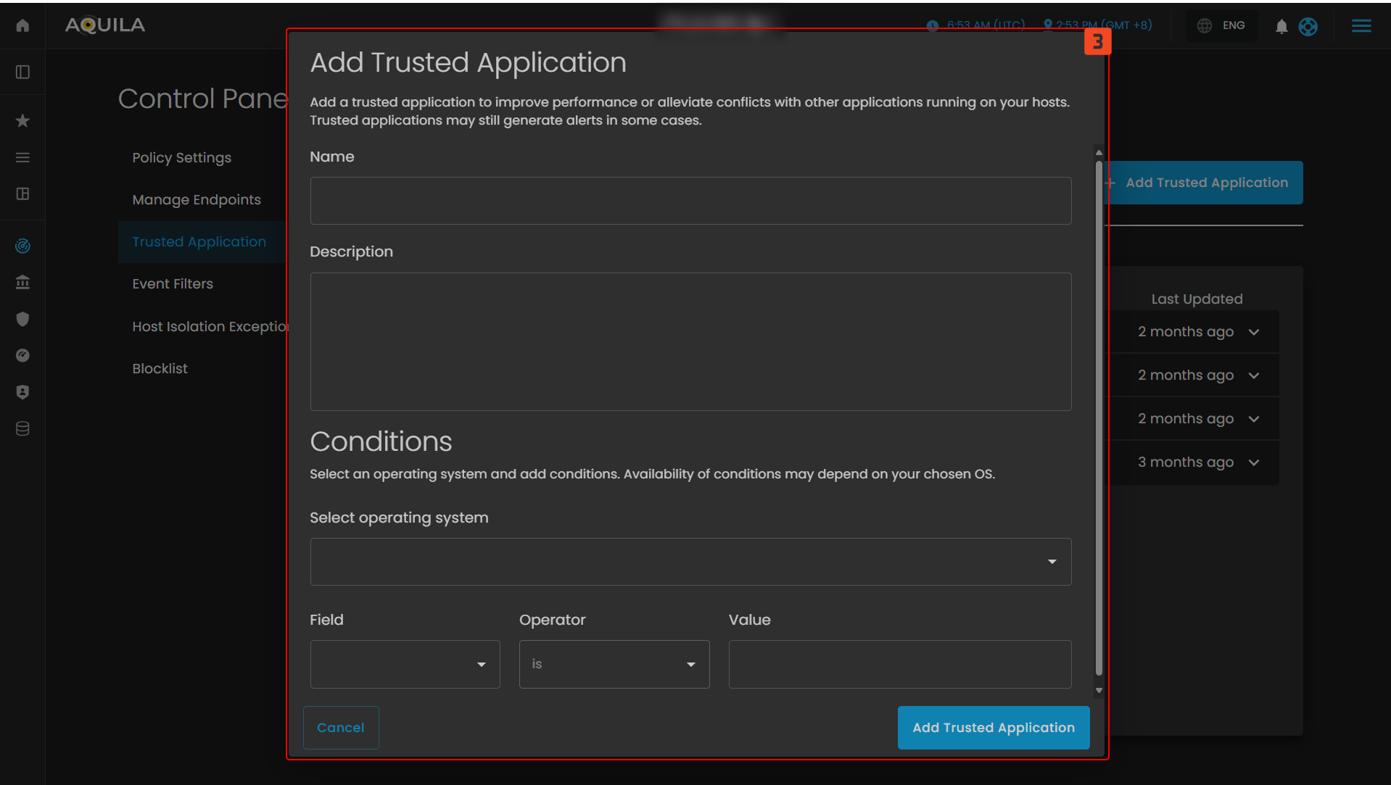Open the bank building sidebar icon
Viewport: 1391px width, 785px height.
22,282
